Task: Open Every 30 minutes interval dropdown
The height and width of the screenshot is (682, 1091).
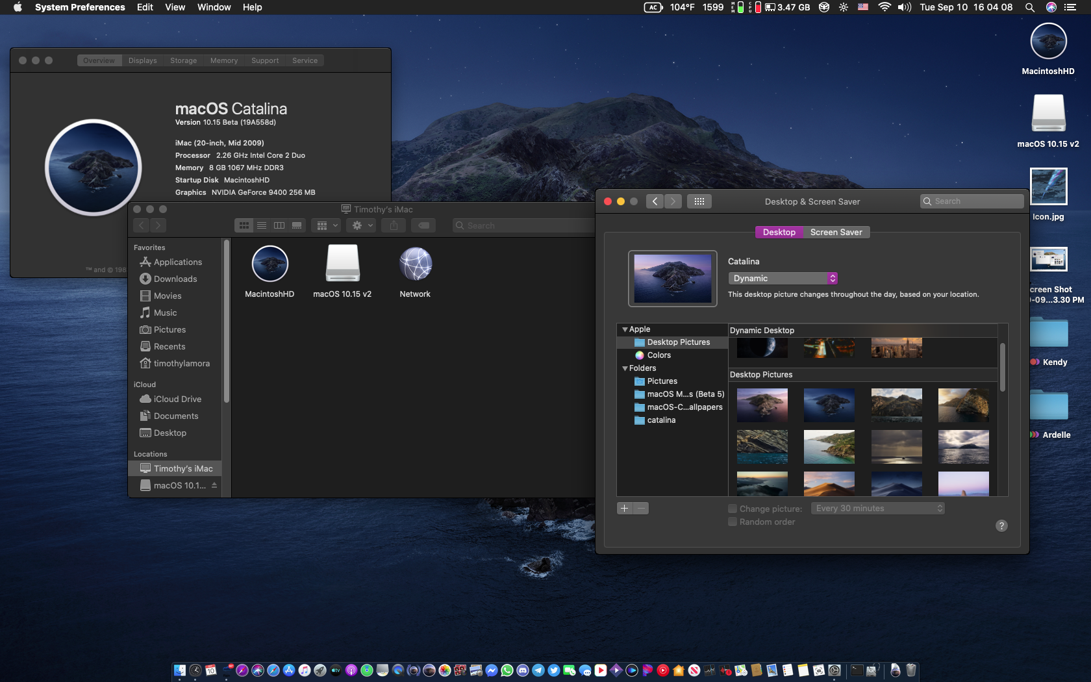Action: click(x=877, y=509)
